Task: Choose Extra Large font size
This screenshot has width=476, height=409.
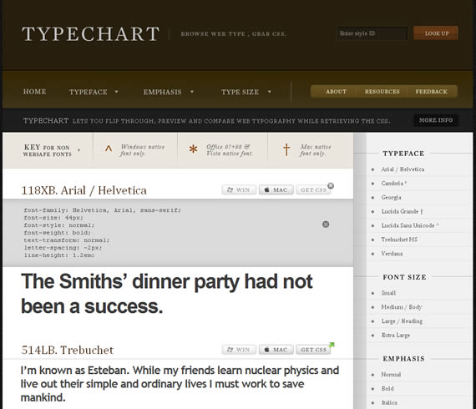Action: coord(395,335)
